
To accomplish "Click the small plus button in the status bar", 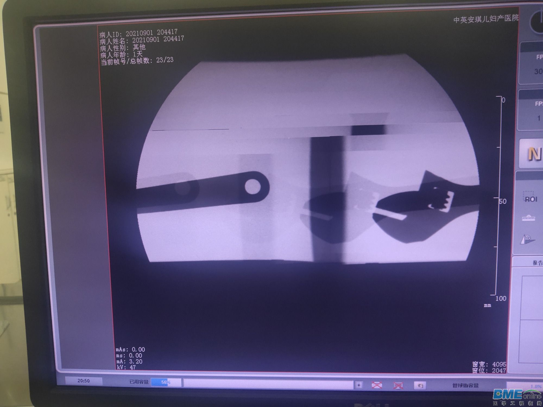I will (359, 385).
